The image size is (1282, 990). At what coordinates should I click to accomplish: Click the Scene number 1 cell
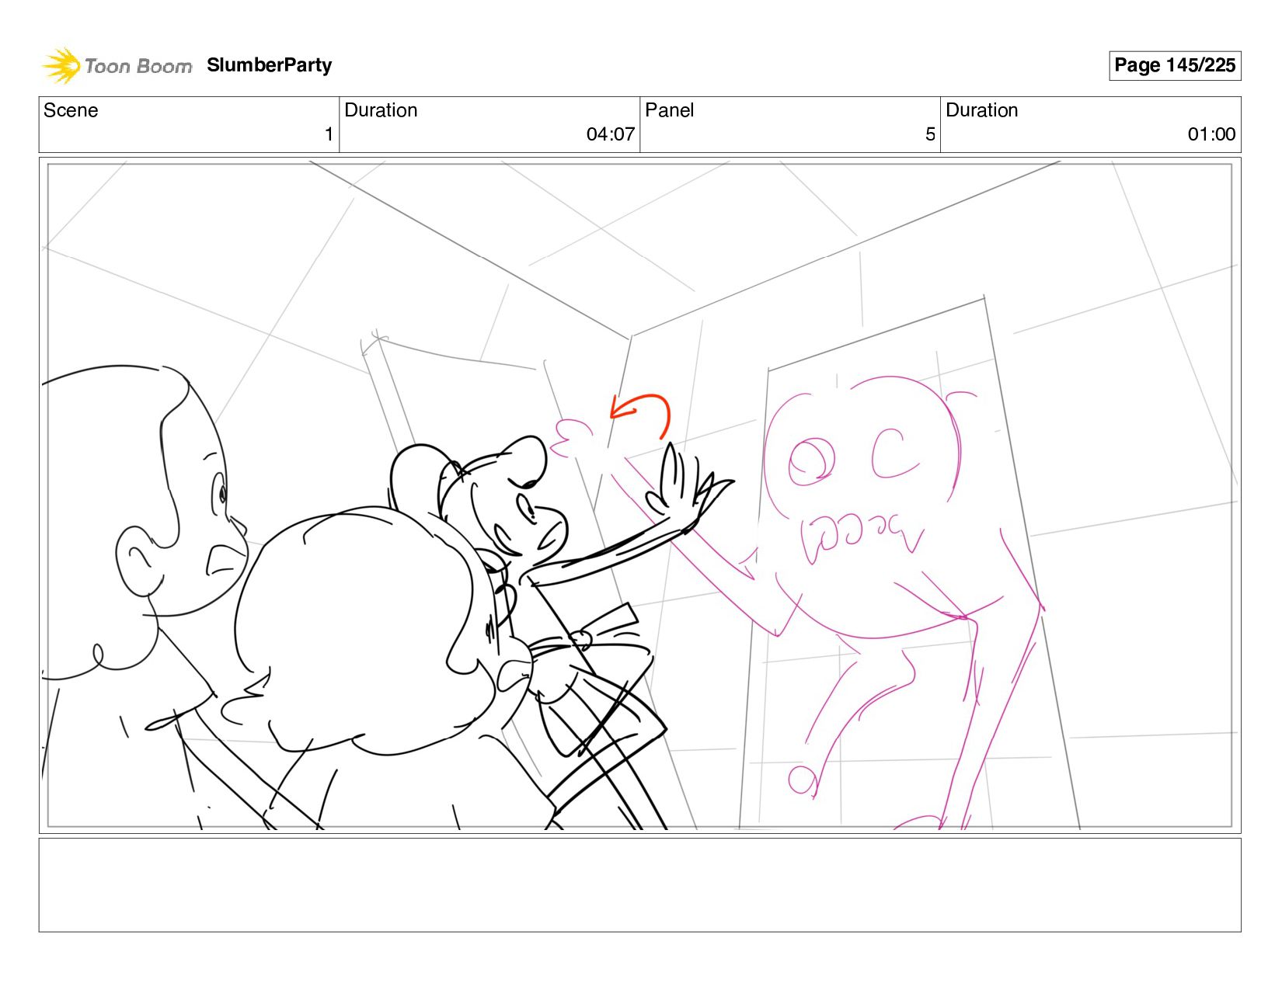(x=189, y=124)
